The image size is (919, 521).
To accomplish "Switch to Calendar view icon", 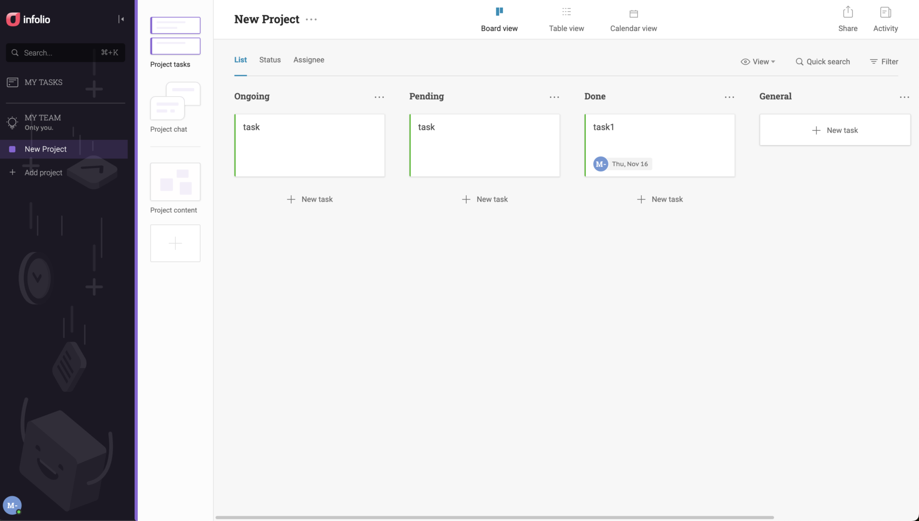I will click(x=633, y=13).
